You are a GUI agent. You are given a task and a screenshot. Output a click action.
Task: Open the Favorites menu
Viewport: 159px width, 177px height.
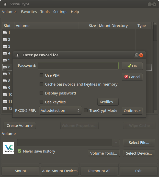tap(29, 12)
